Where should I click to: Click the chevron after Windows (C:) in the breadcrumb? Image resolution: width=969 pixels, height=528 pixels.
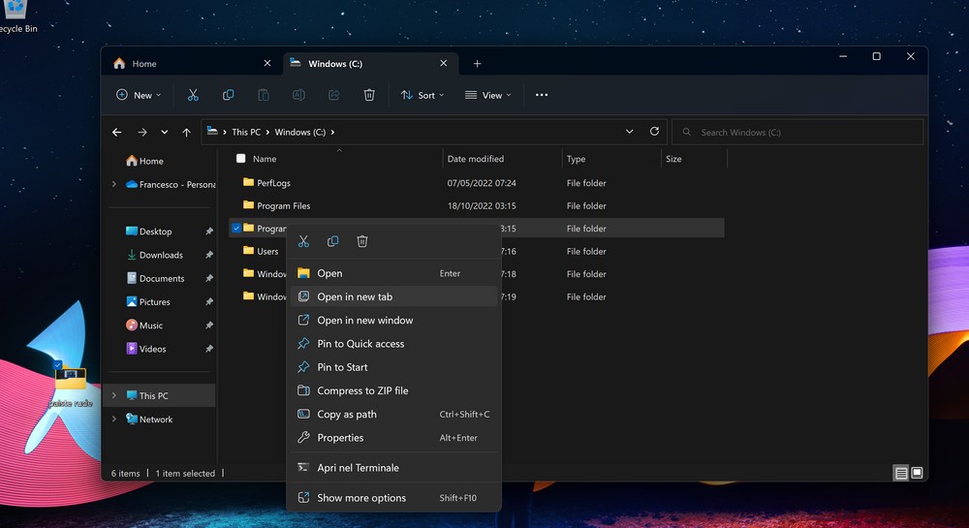332,132
